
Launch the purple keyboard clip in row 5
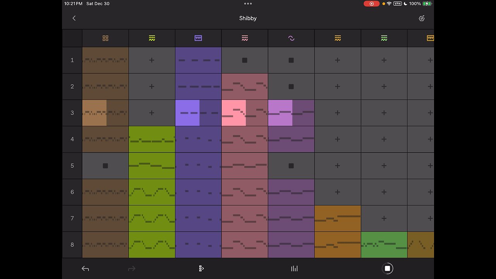tap(198, 165)
